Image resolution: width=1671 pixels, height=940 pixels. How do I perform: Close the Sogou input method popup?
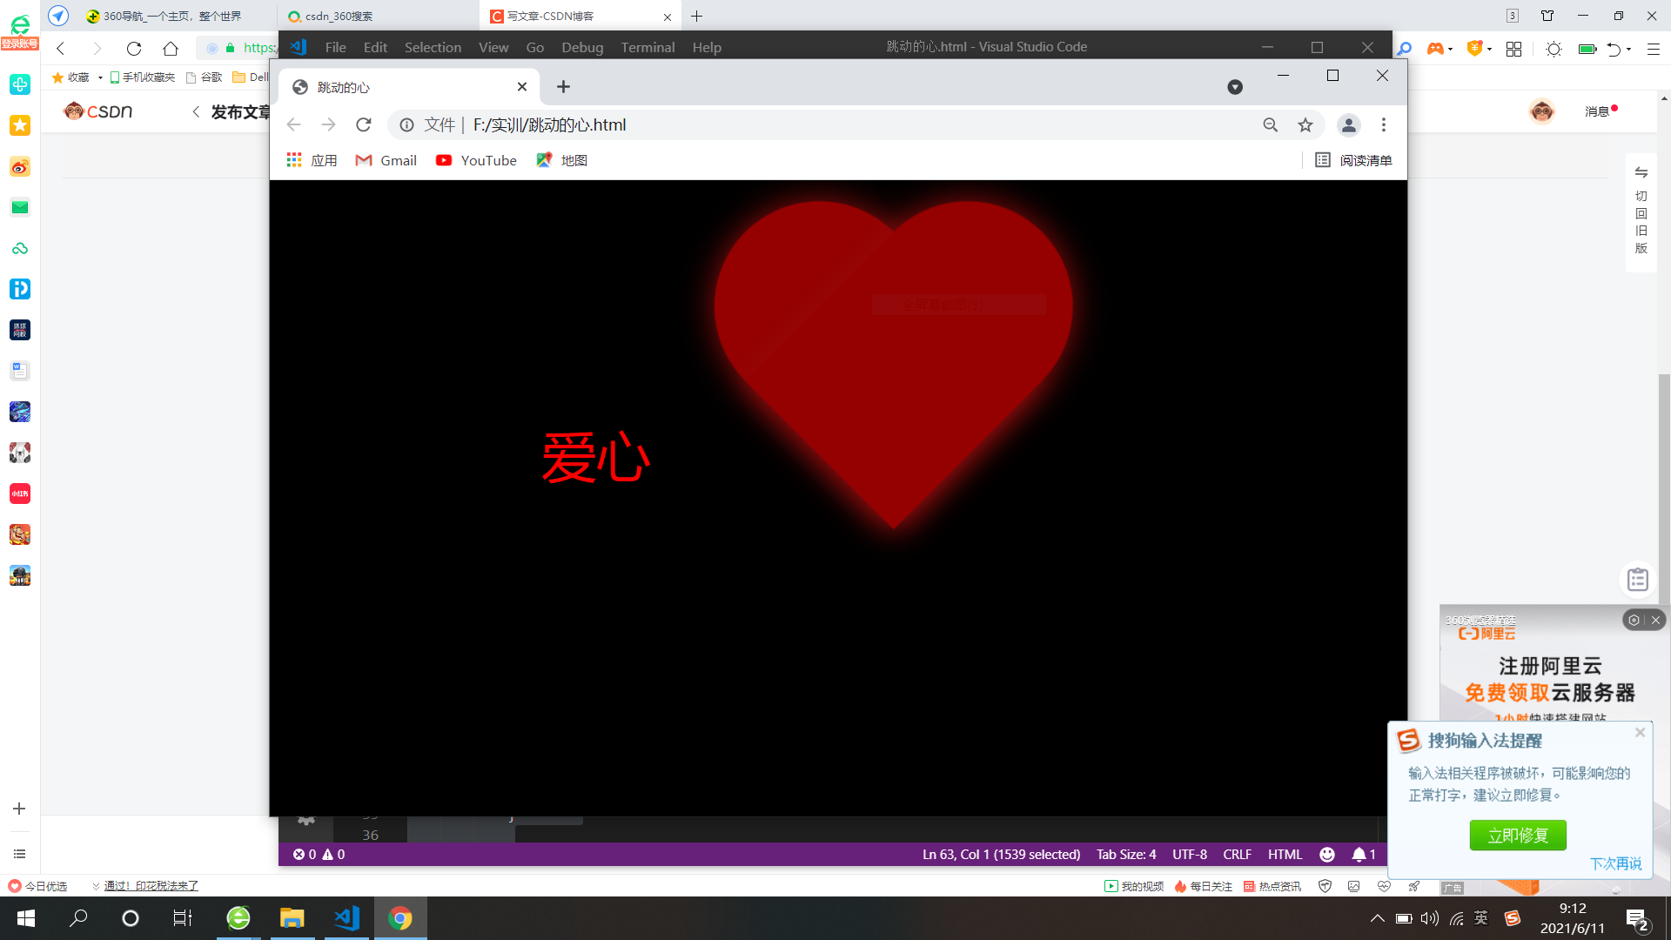pyautogui.click(x=1640, y=733)
